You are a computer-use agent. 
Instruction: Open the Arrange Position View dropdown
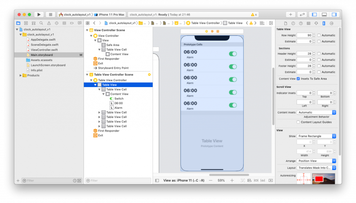(316, 161)
